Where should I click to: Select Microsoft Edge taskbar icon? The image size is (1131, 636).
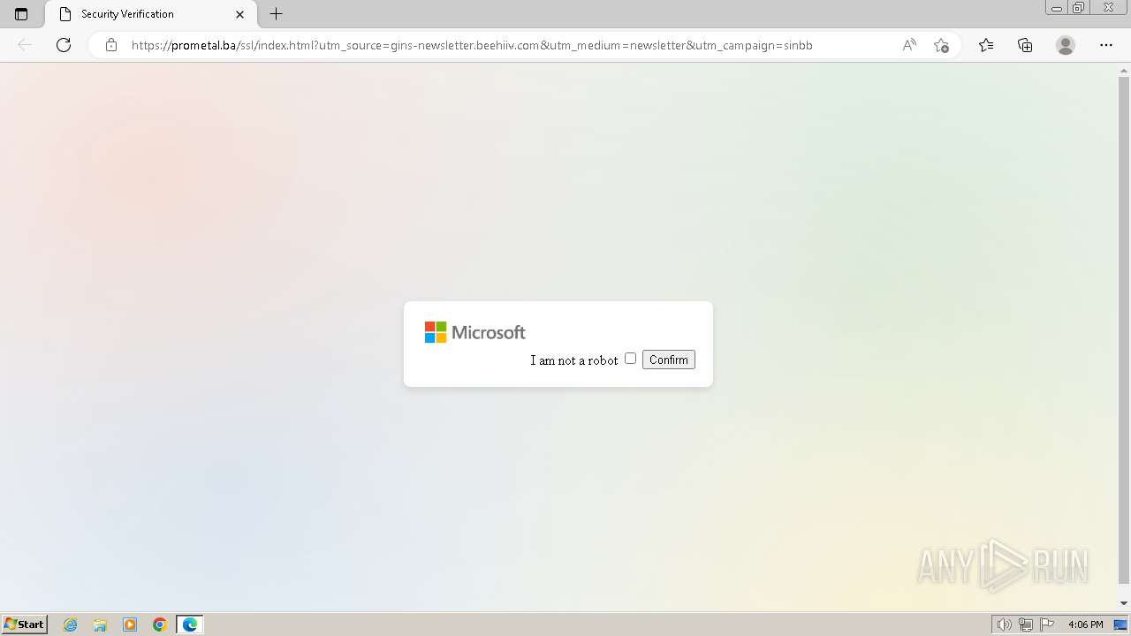click(x=190, y=625)
